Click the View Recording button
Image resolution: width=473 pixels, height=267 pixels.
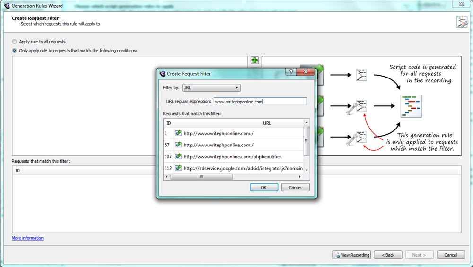(351, 255)
